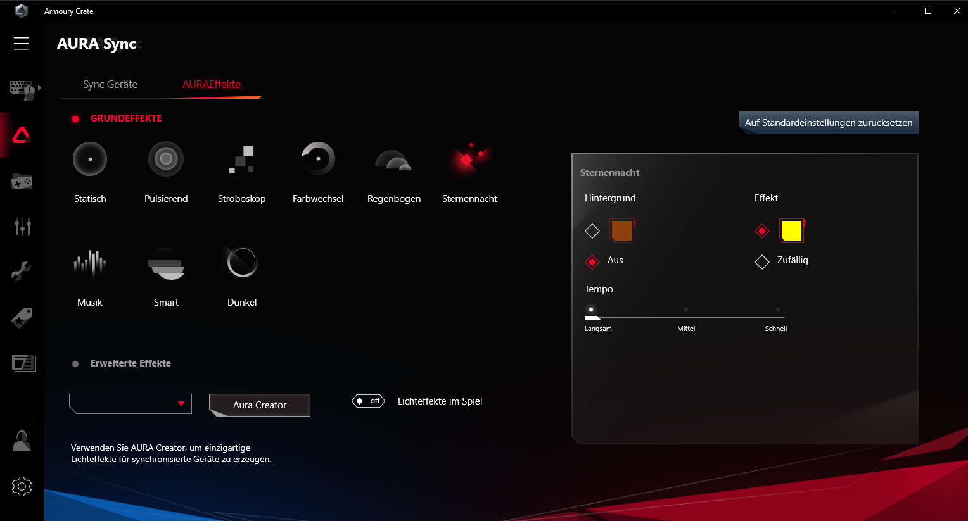Launch Aura Creator
This screenshot has height=521, width=968.
click(260, 405)
